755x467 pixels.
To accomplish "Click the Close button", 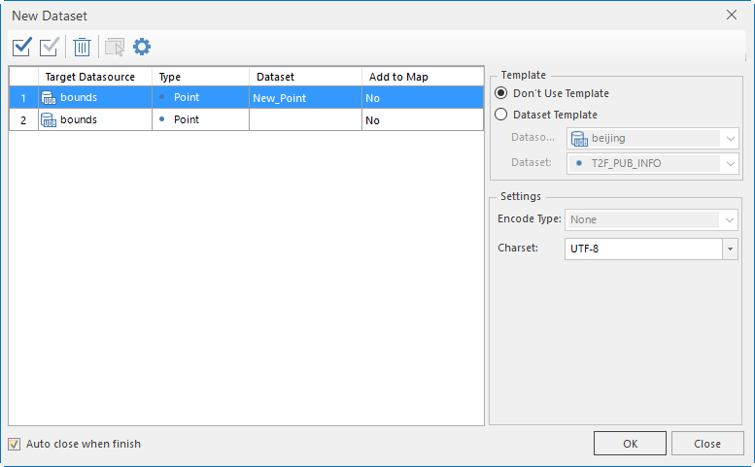I will click(x=706, y=444).
